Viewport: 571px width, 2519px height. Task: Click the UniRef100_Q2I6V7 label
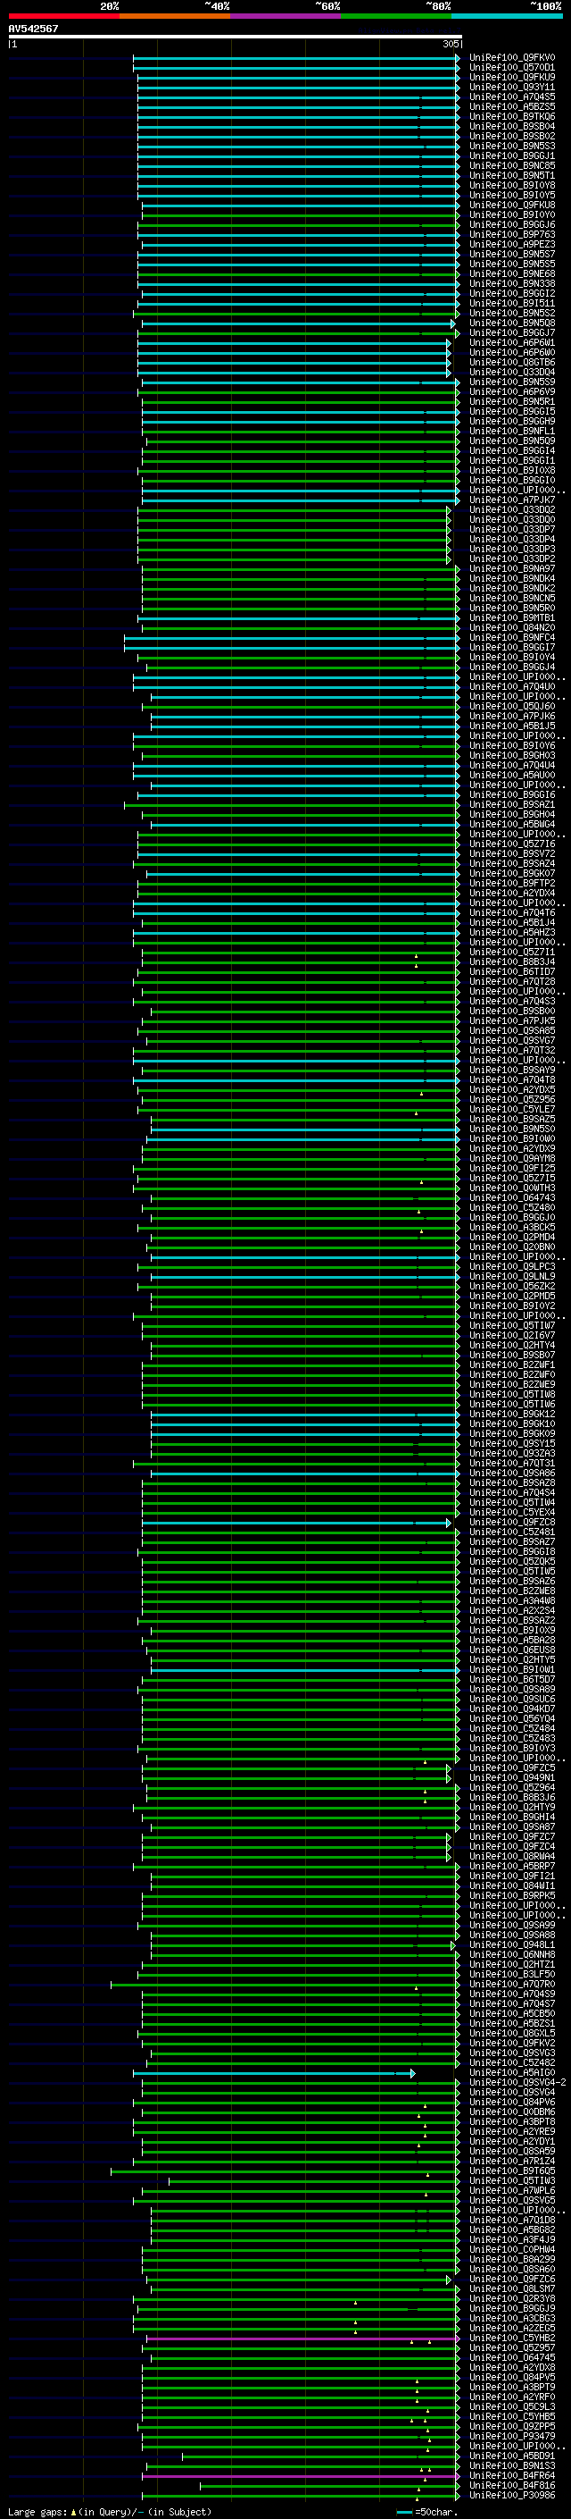pos(512,1336)
